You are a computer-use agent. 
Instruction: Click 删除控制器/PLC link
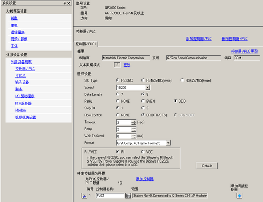235,38
